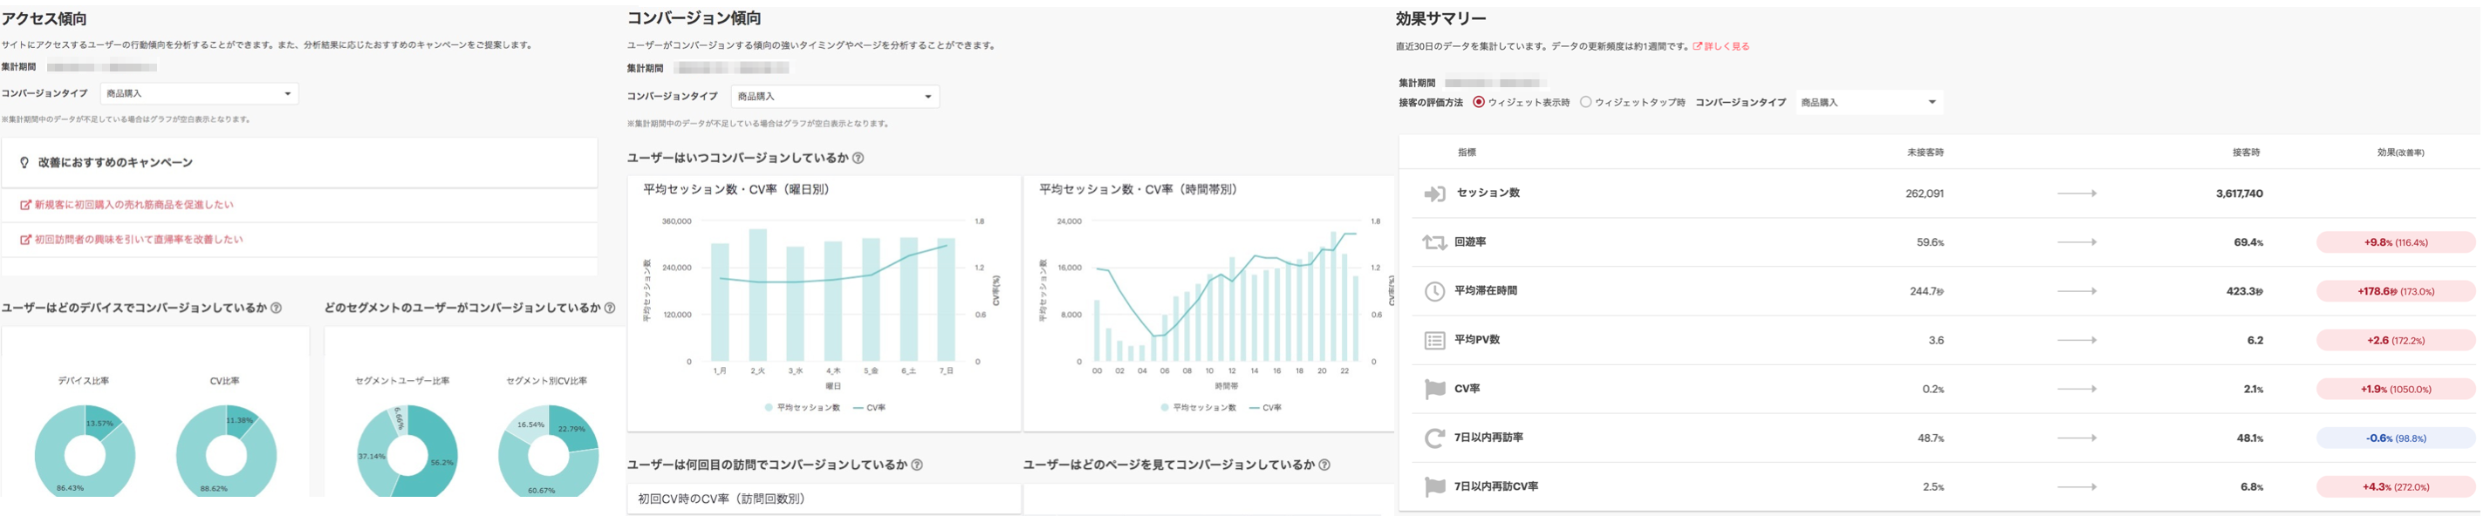2490x516 pixels.
Task: Open コンバージョンタイプ dropdown in アクセス傾向
Action: [199, 94]
